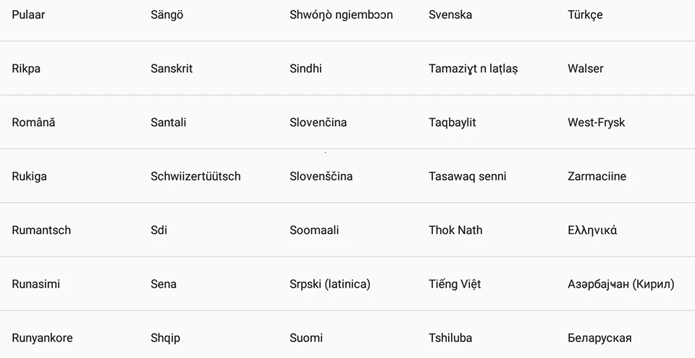The image size is (695, 358).
Task: Click the Tshiluba language entry
Action: (450, 338)
